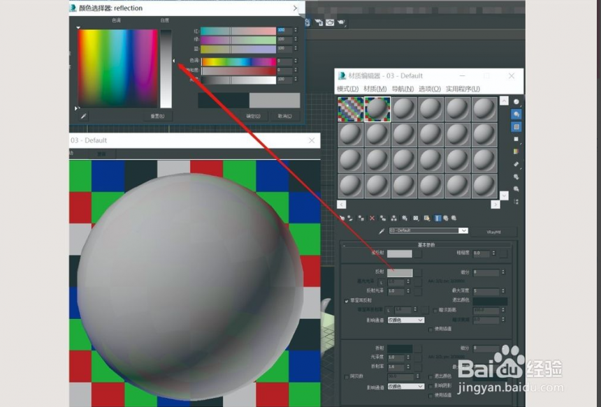This screenshot has width=601, height=407.
Task: Toggle 使用插值 checkbox in the reflection section
Action: [x=430, y=330]
